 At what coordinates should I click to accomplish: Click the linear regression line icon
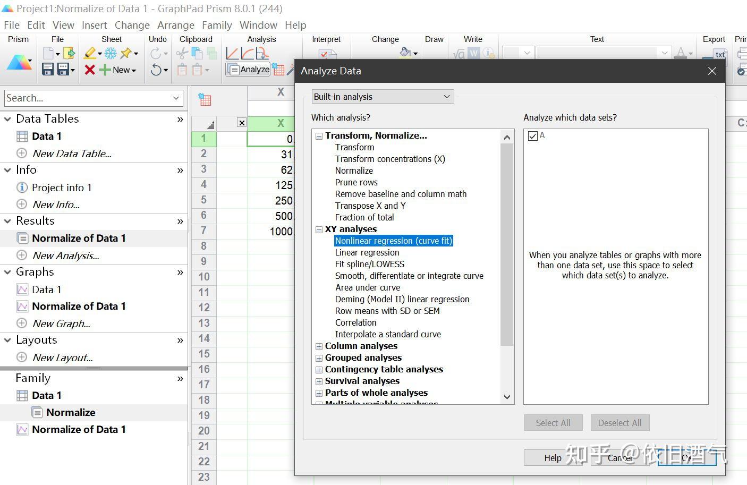click(232, 53)
